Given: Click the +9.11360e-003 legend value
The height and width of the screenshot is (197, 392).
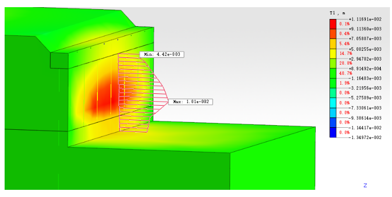Looking at the screenshot, I should click(365, 29).
